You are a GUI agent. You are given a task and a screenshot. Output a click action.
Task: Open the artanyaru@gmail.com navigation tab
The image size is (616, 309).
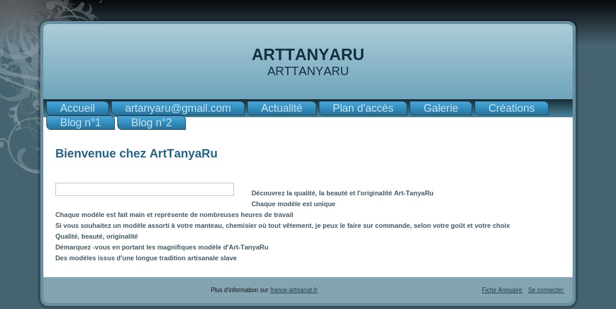178,108
